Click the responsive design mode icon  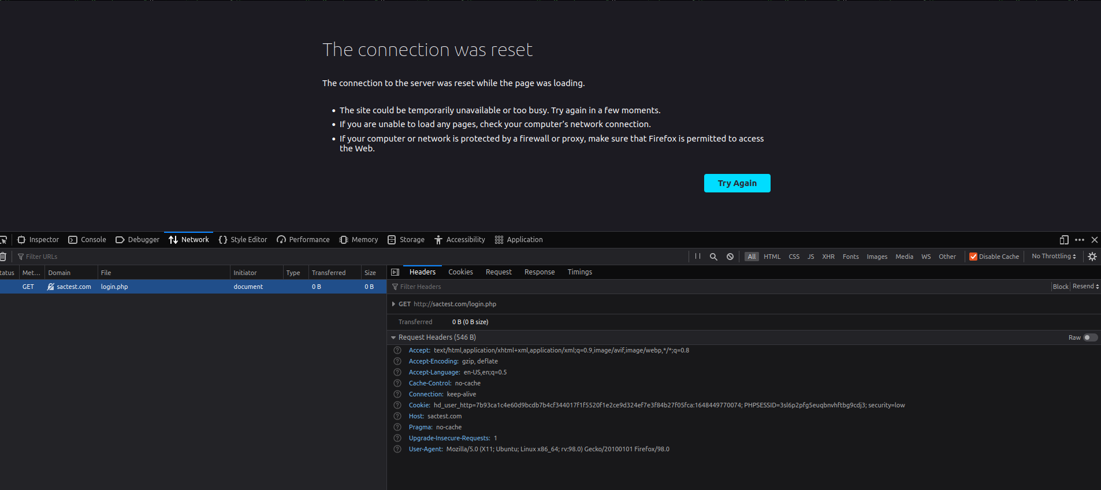(x=1064, y=240)
